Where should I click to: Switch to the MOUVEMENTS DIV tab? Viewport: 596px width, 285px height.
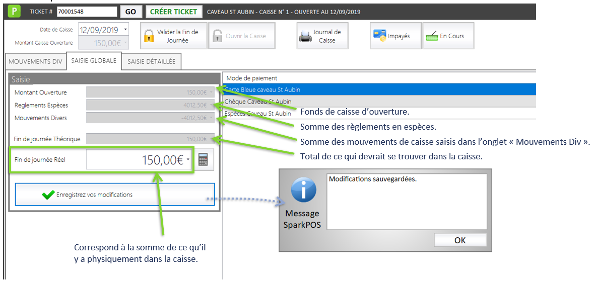pos(36,61)
